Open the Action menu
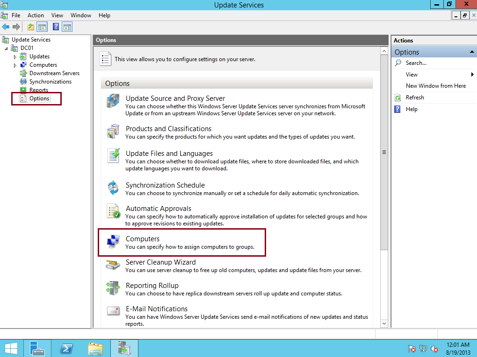The width and height of the screenshot is (477, 357). point(36,15)
